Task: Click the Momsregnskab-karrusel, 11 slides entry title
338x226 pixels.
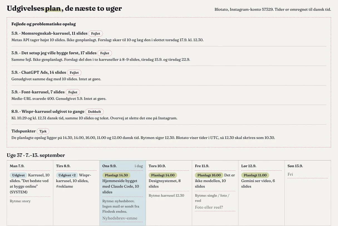Action: 50,33
